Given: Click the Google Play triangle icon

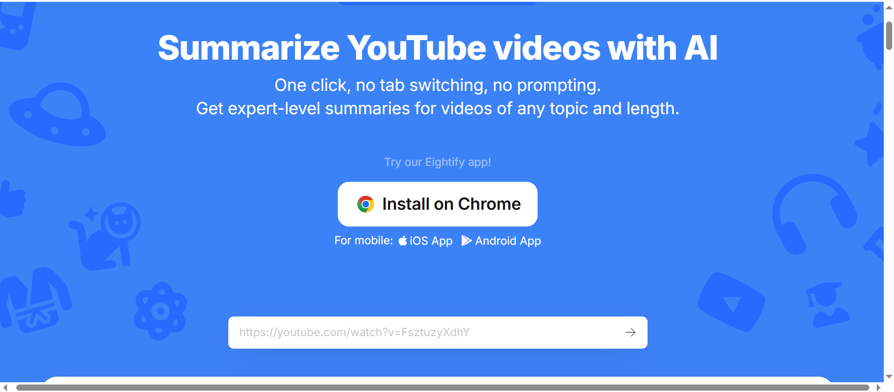Looking at the screenshot, I should tap(466, 241).
